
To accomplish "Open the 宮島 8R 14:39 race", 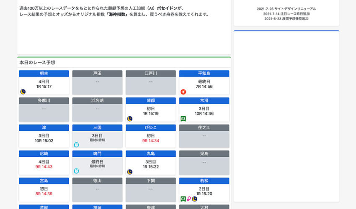I will click(x=44, y=194).
